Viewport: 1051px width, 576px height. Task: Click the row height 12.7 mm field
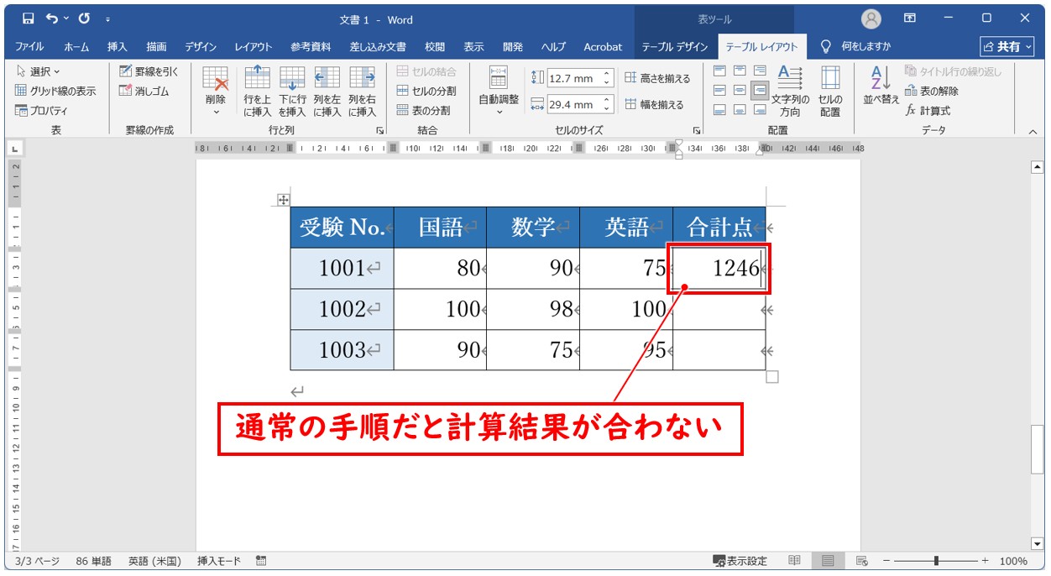click(573, 78)
